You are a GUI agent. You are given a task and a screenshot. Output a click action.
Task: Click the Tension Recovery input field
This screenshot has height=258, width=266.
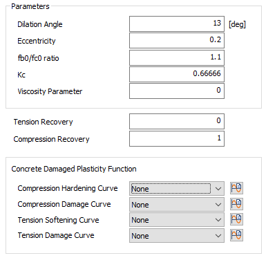click(x=177, y=121)
